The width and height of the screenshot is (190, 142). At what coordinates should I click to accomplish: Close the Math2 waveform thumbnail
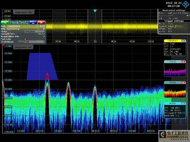[183, 62]
